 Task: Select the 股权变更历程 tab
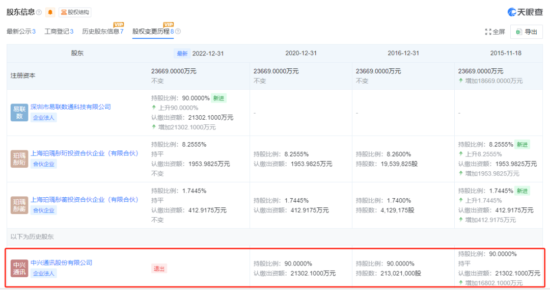[x=153, y=32]
